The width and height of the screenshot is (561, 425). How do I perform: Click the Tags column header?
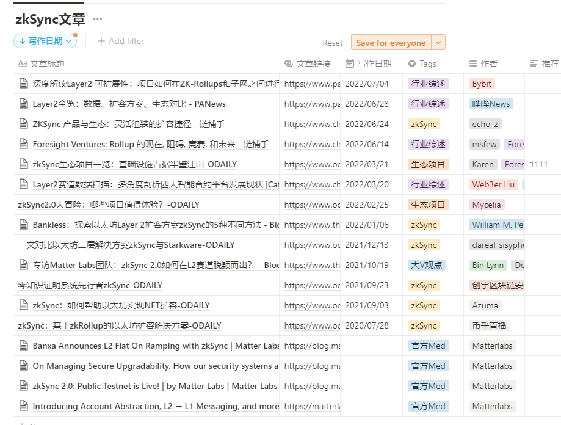[422, 64]
